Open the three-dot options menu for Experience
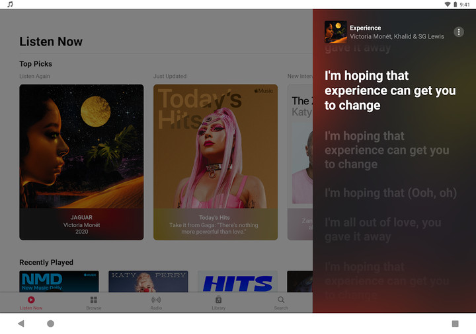 point(459,32)
